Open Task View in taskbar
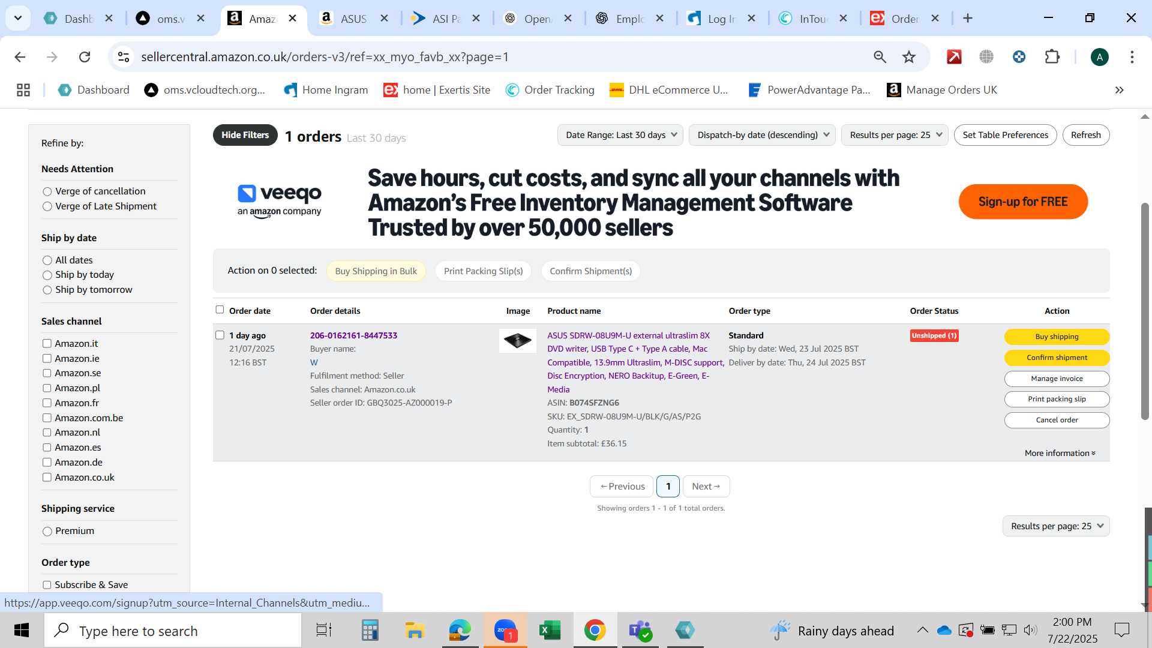The width and height of the screenshot is (1152, 648). [324, 630]
